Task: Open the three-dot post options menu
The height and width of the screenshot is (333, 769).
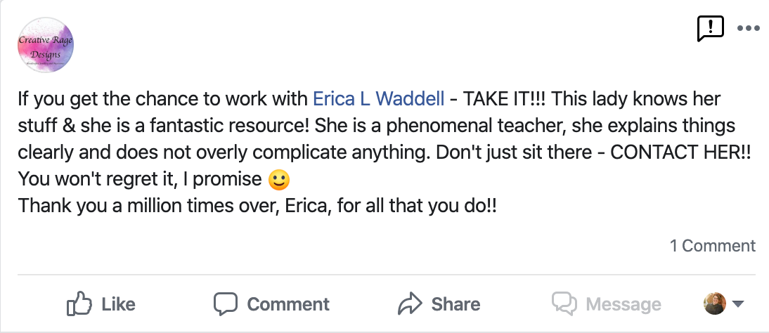Action: [x=748, y=29]
